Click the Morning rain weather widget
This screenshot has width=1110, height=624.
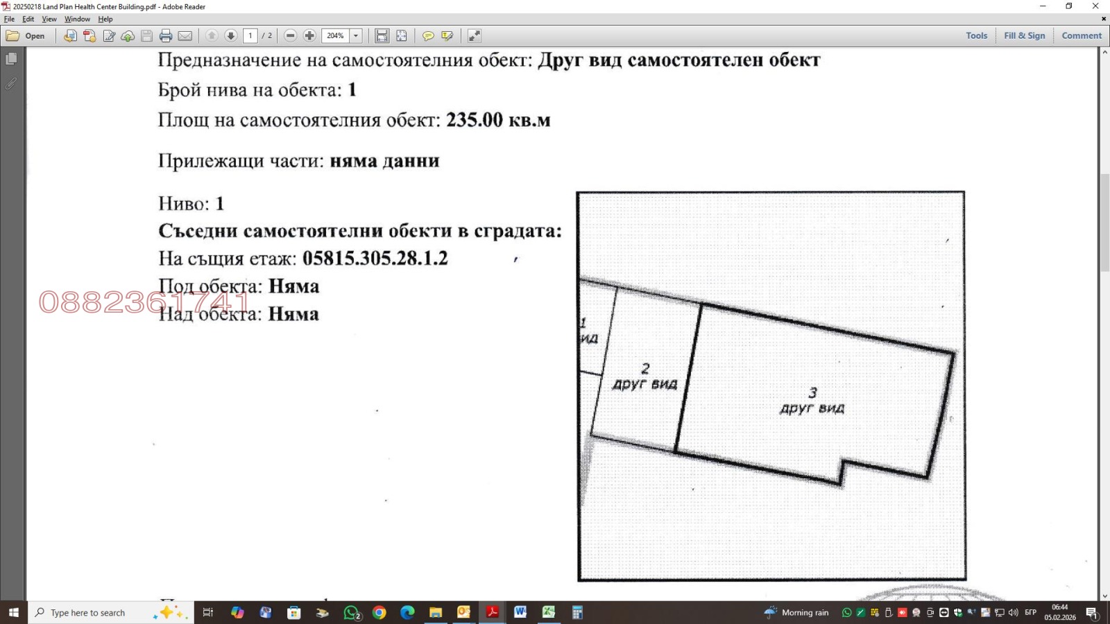796,612
